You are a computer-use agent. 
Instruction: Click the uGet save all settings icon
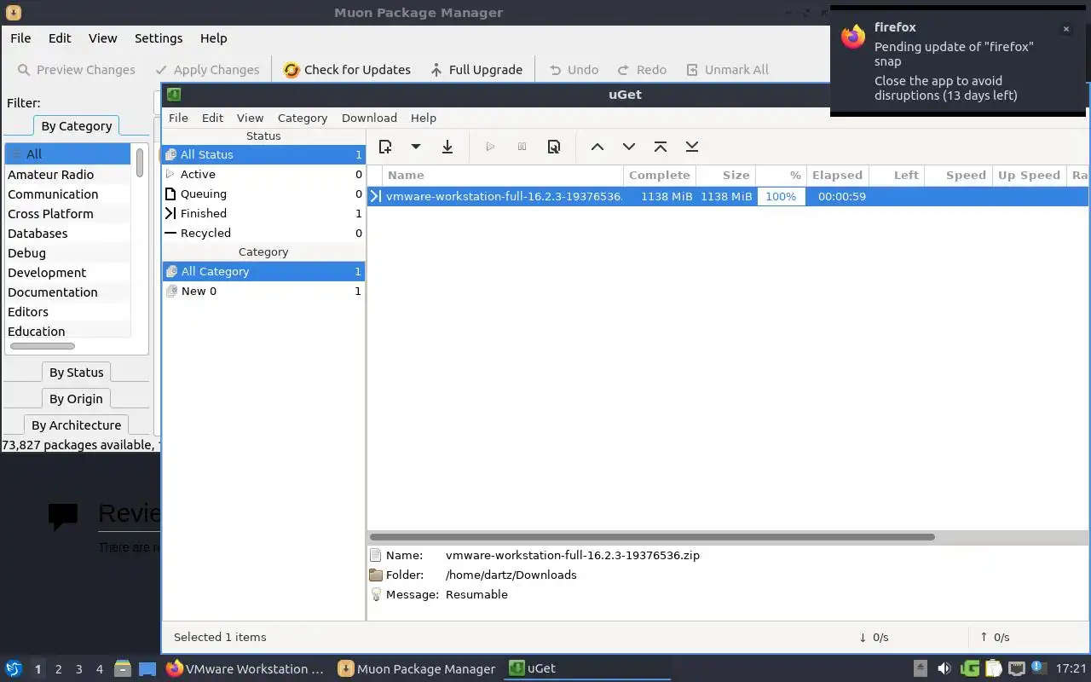[447, 147]
